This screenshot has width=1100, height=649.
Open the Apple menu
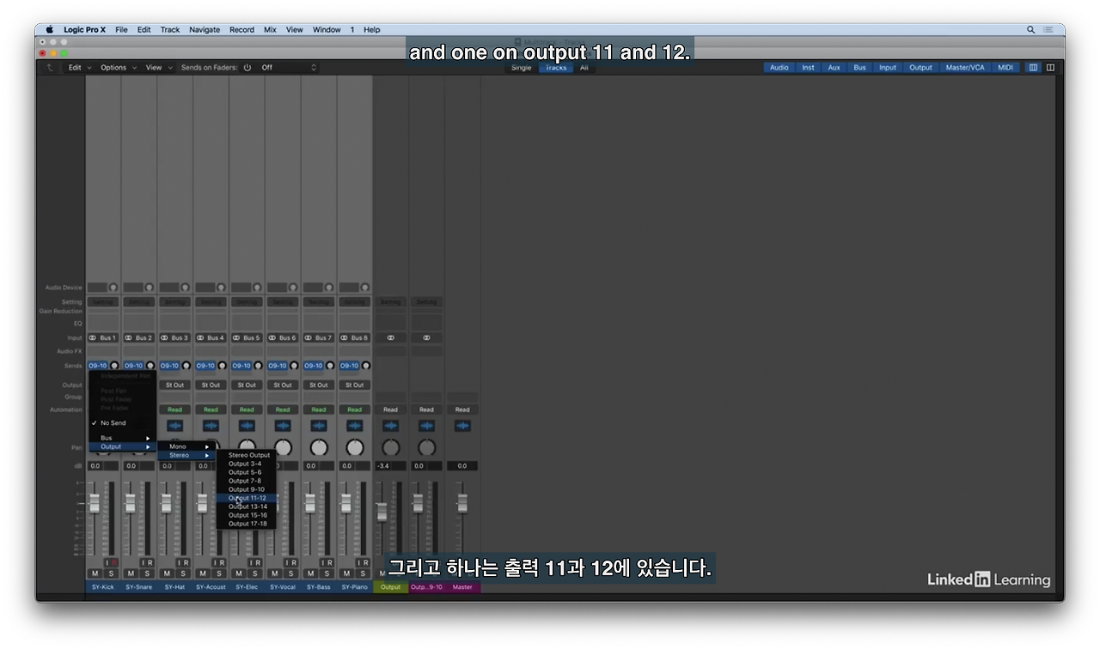49,29
